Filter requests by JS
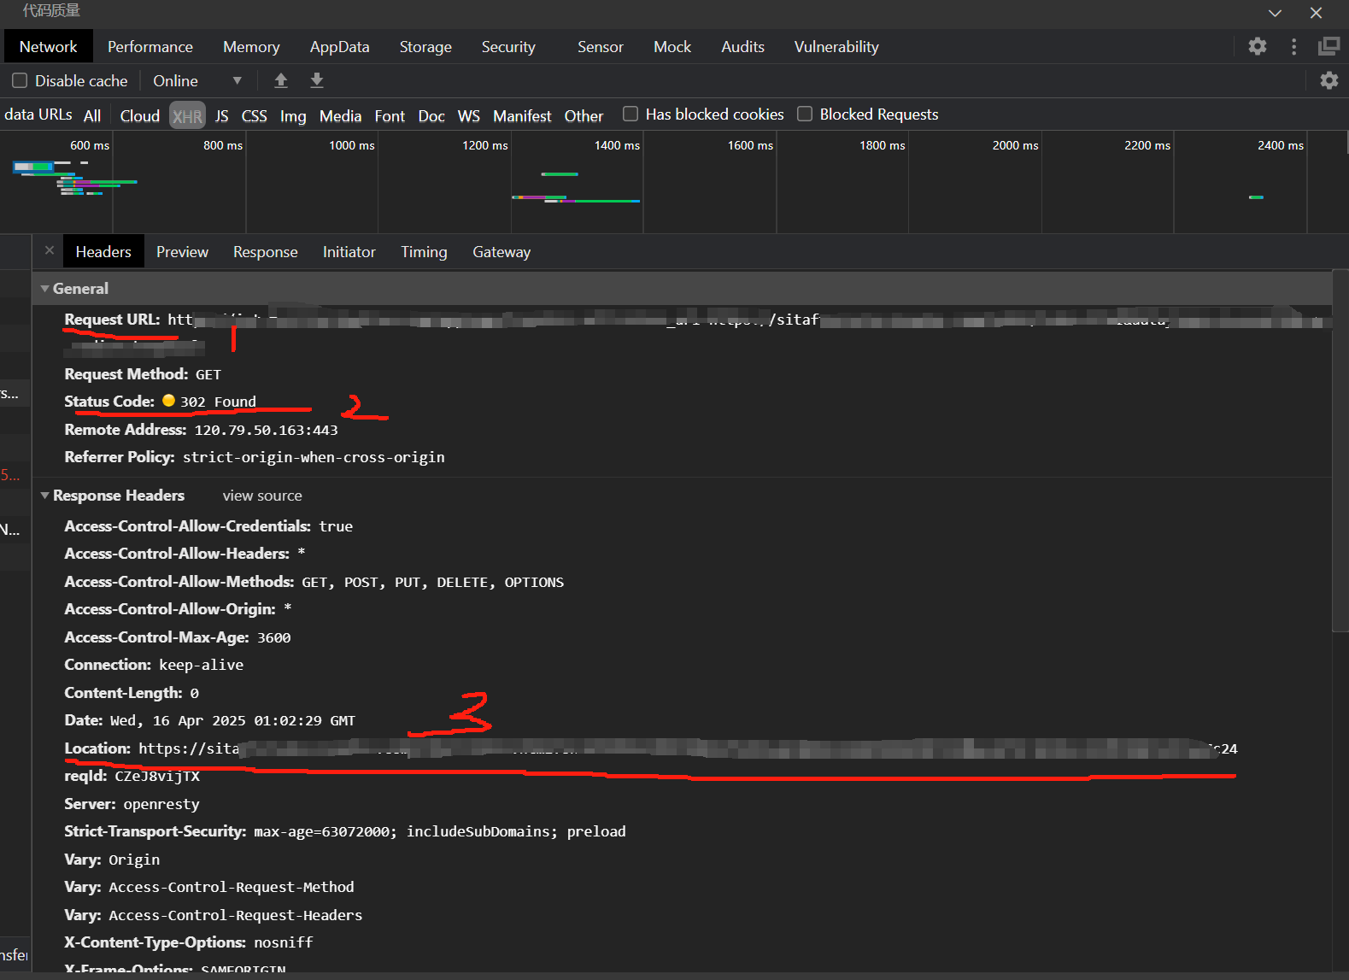The height and width of the screenshot is (980, 1349). [x=222, y=115]
